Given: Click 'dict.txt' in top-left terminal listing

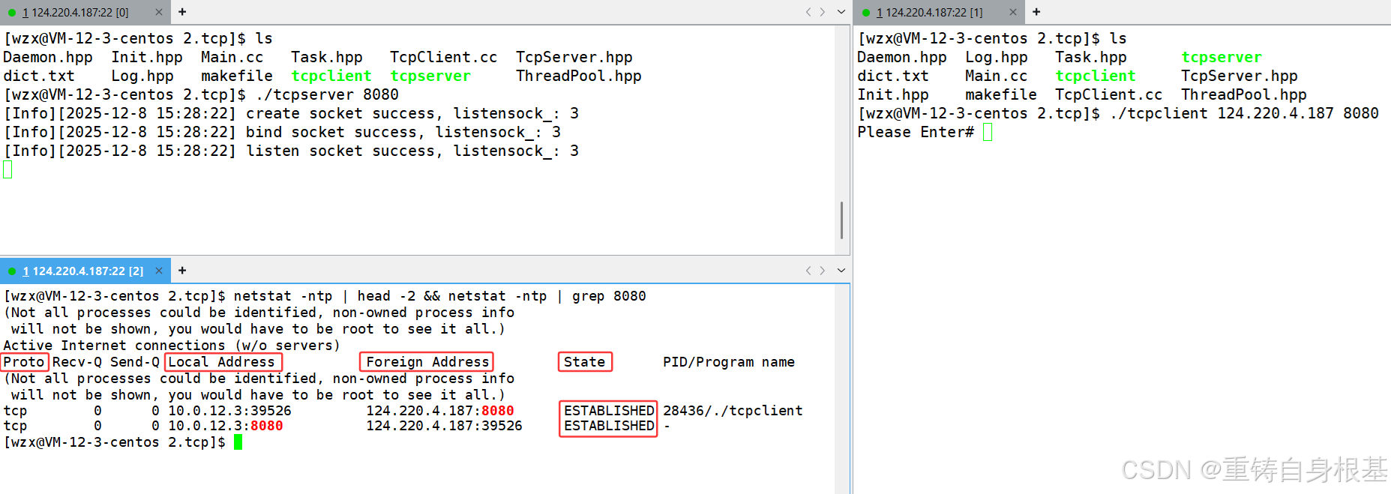Looking at the screenshot, I should (39, 76).
